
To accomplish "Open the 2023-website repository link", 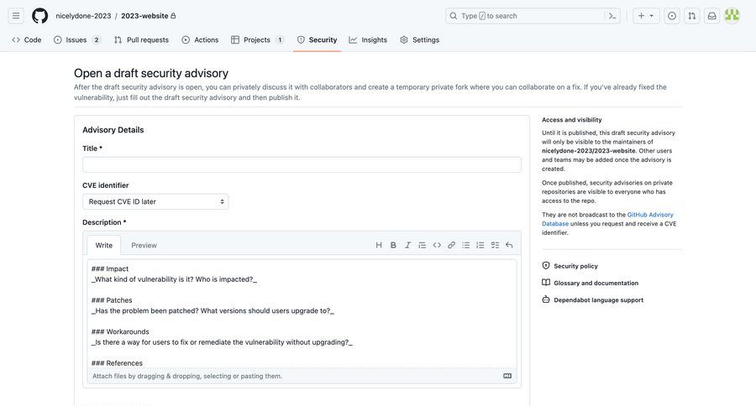I will [144, 16].
